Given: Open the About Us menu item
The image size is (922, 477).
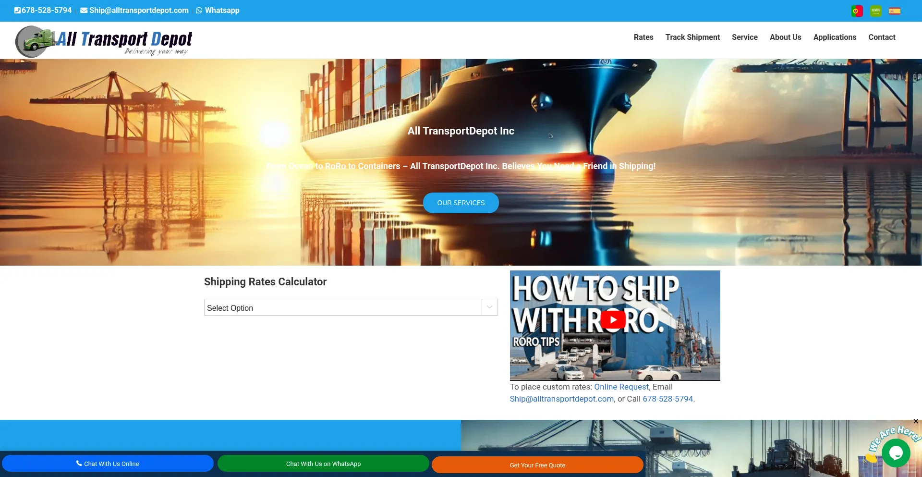Looking at the screenshot, I should 786,37.
